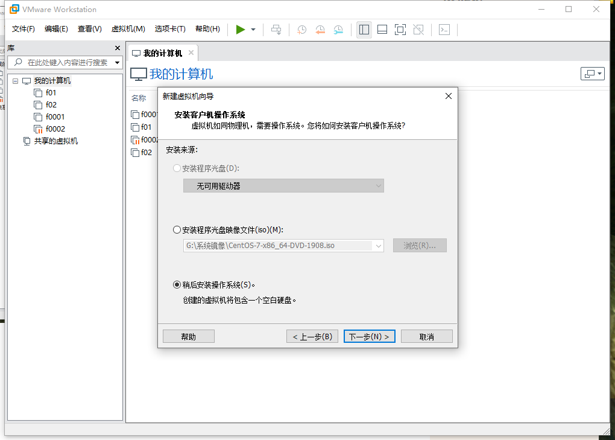Screen dimensions: 615x440
Task: Switch to the 我的计算机 tab
Action: pyautogui.click(x=160, y=53)
